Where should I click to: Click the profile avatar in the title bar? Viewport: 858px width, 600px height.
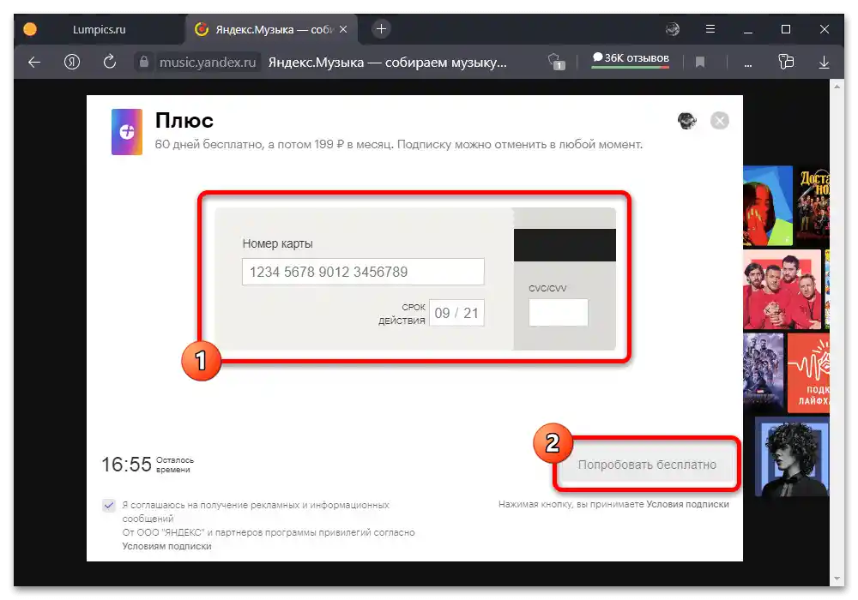(673, 29)
